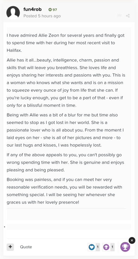Click the green plus reputation icon
The height and width of the screenshot is (259, 138).
[x=50, y=10]
